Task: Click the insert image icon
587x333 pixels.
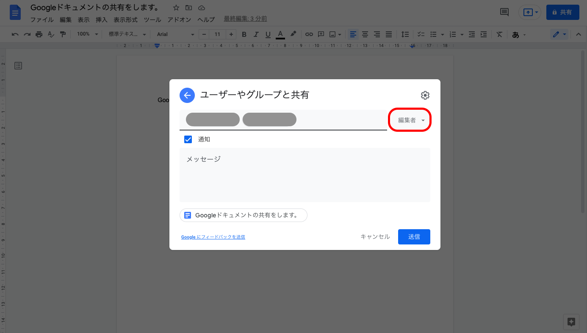Action: (x=333, y=34)
